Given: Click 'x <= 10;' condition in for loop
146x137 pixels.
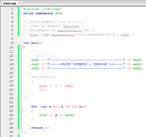Looking at the screenshot, I should 69,107.
